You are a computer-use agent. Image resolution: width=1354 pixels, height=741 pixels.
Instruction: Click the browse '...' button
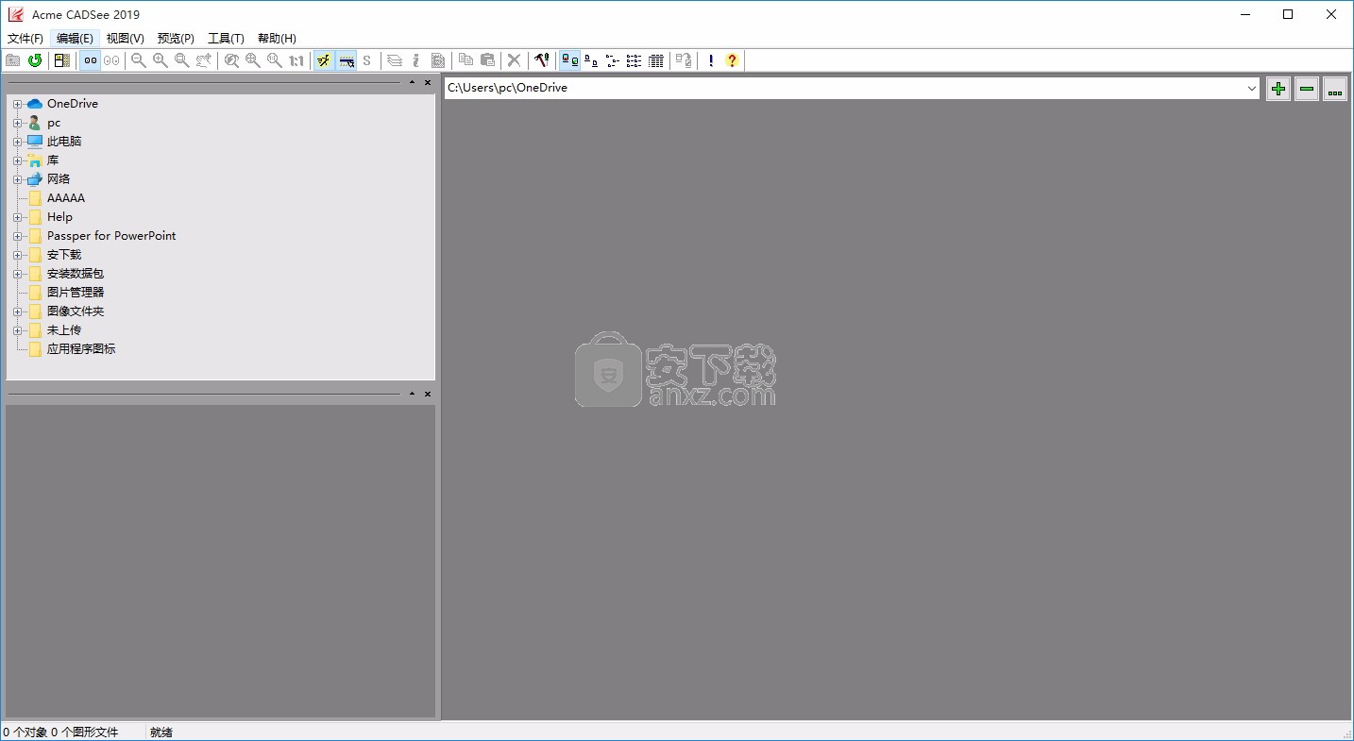tap(1334, 89)
